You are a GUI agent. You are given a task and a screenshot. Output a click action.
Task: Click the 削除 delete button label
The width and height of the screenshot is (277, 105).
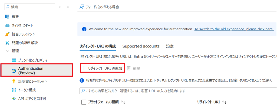[x=136, y=68]
